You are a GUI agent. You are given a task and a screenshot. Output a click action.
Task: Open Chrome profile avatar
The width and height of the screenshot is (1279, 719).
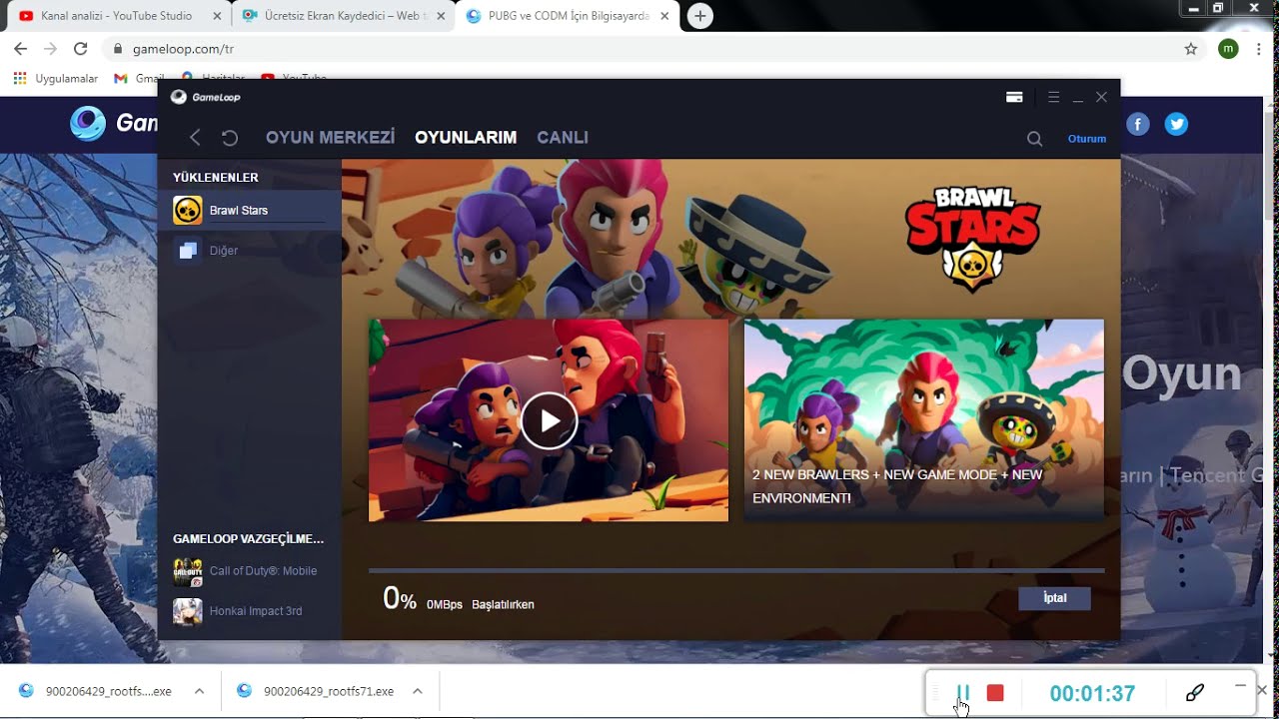pyautogui.click(x=1228, y=48)
